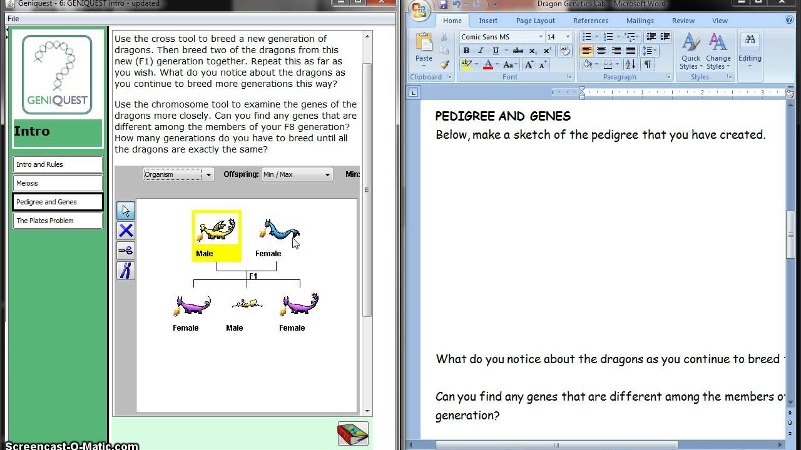
Task: Select the scissors tool in Geniquest toolbar
Action: pyautogui.click(x=126, y=251)
